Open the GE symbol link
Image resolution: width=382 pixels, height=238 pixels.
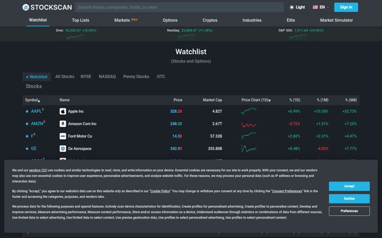(33, 149)
